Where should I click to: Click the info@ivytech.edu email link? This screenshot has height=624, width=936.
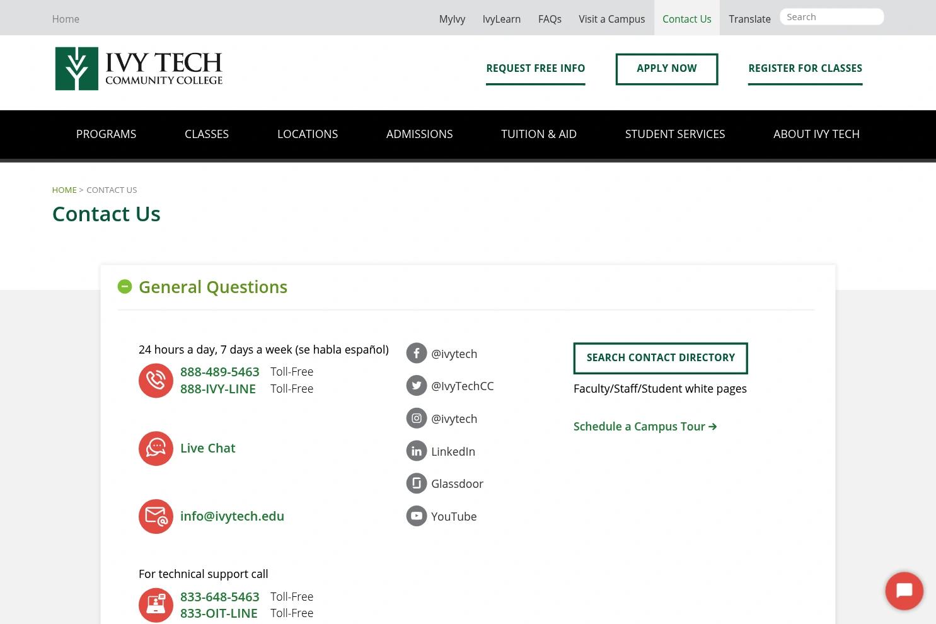point(232,516)
